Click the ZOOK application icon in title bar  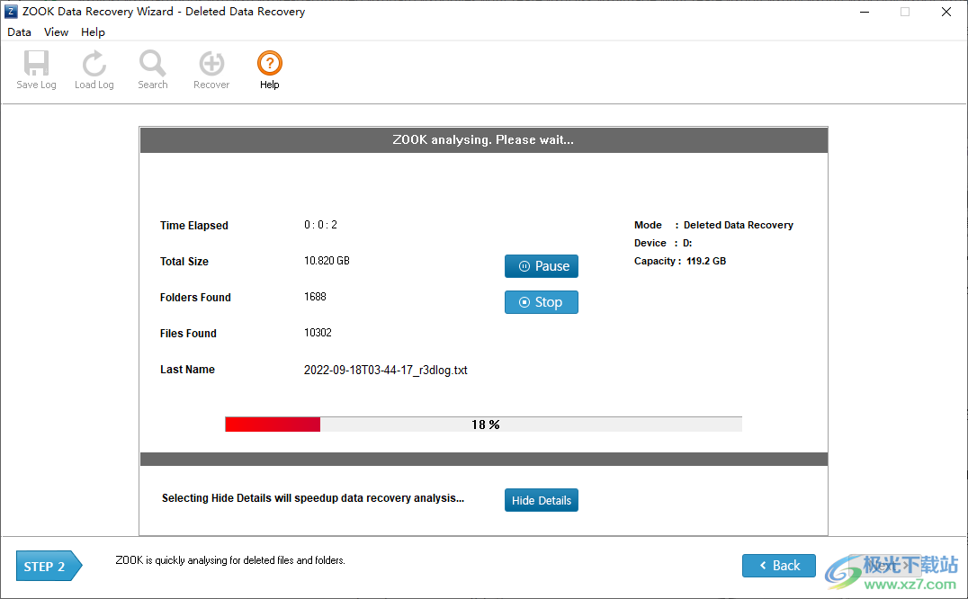pyautogui.click(x=10, y=11)
